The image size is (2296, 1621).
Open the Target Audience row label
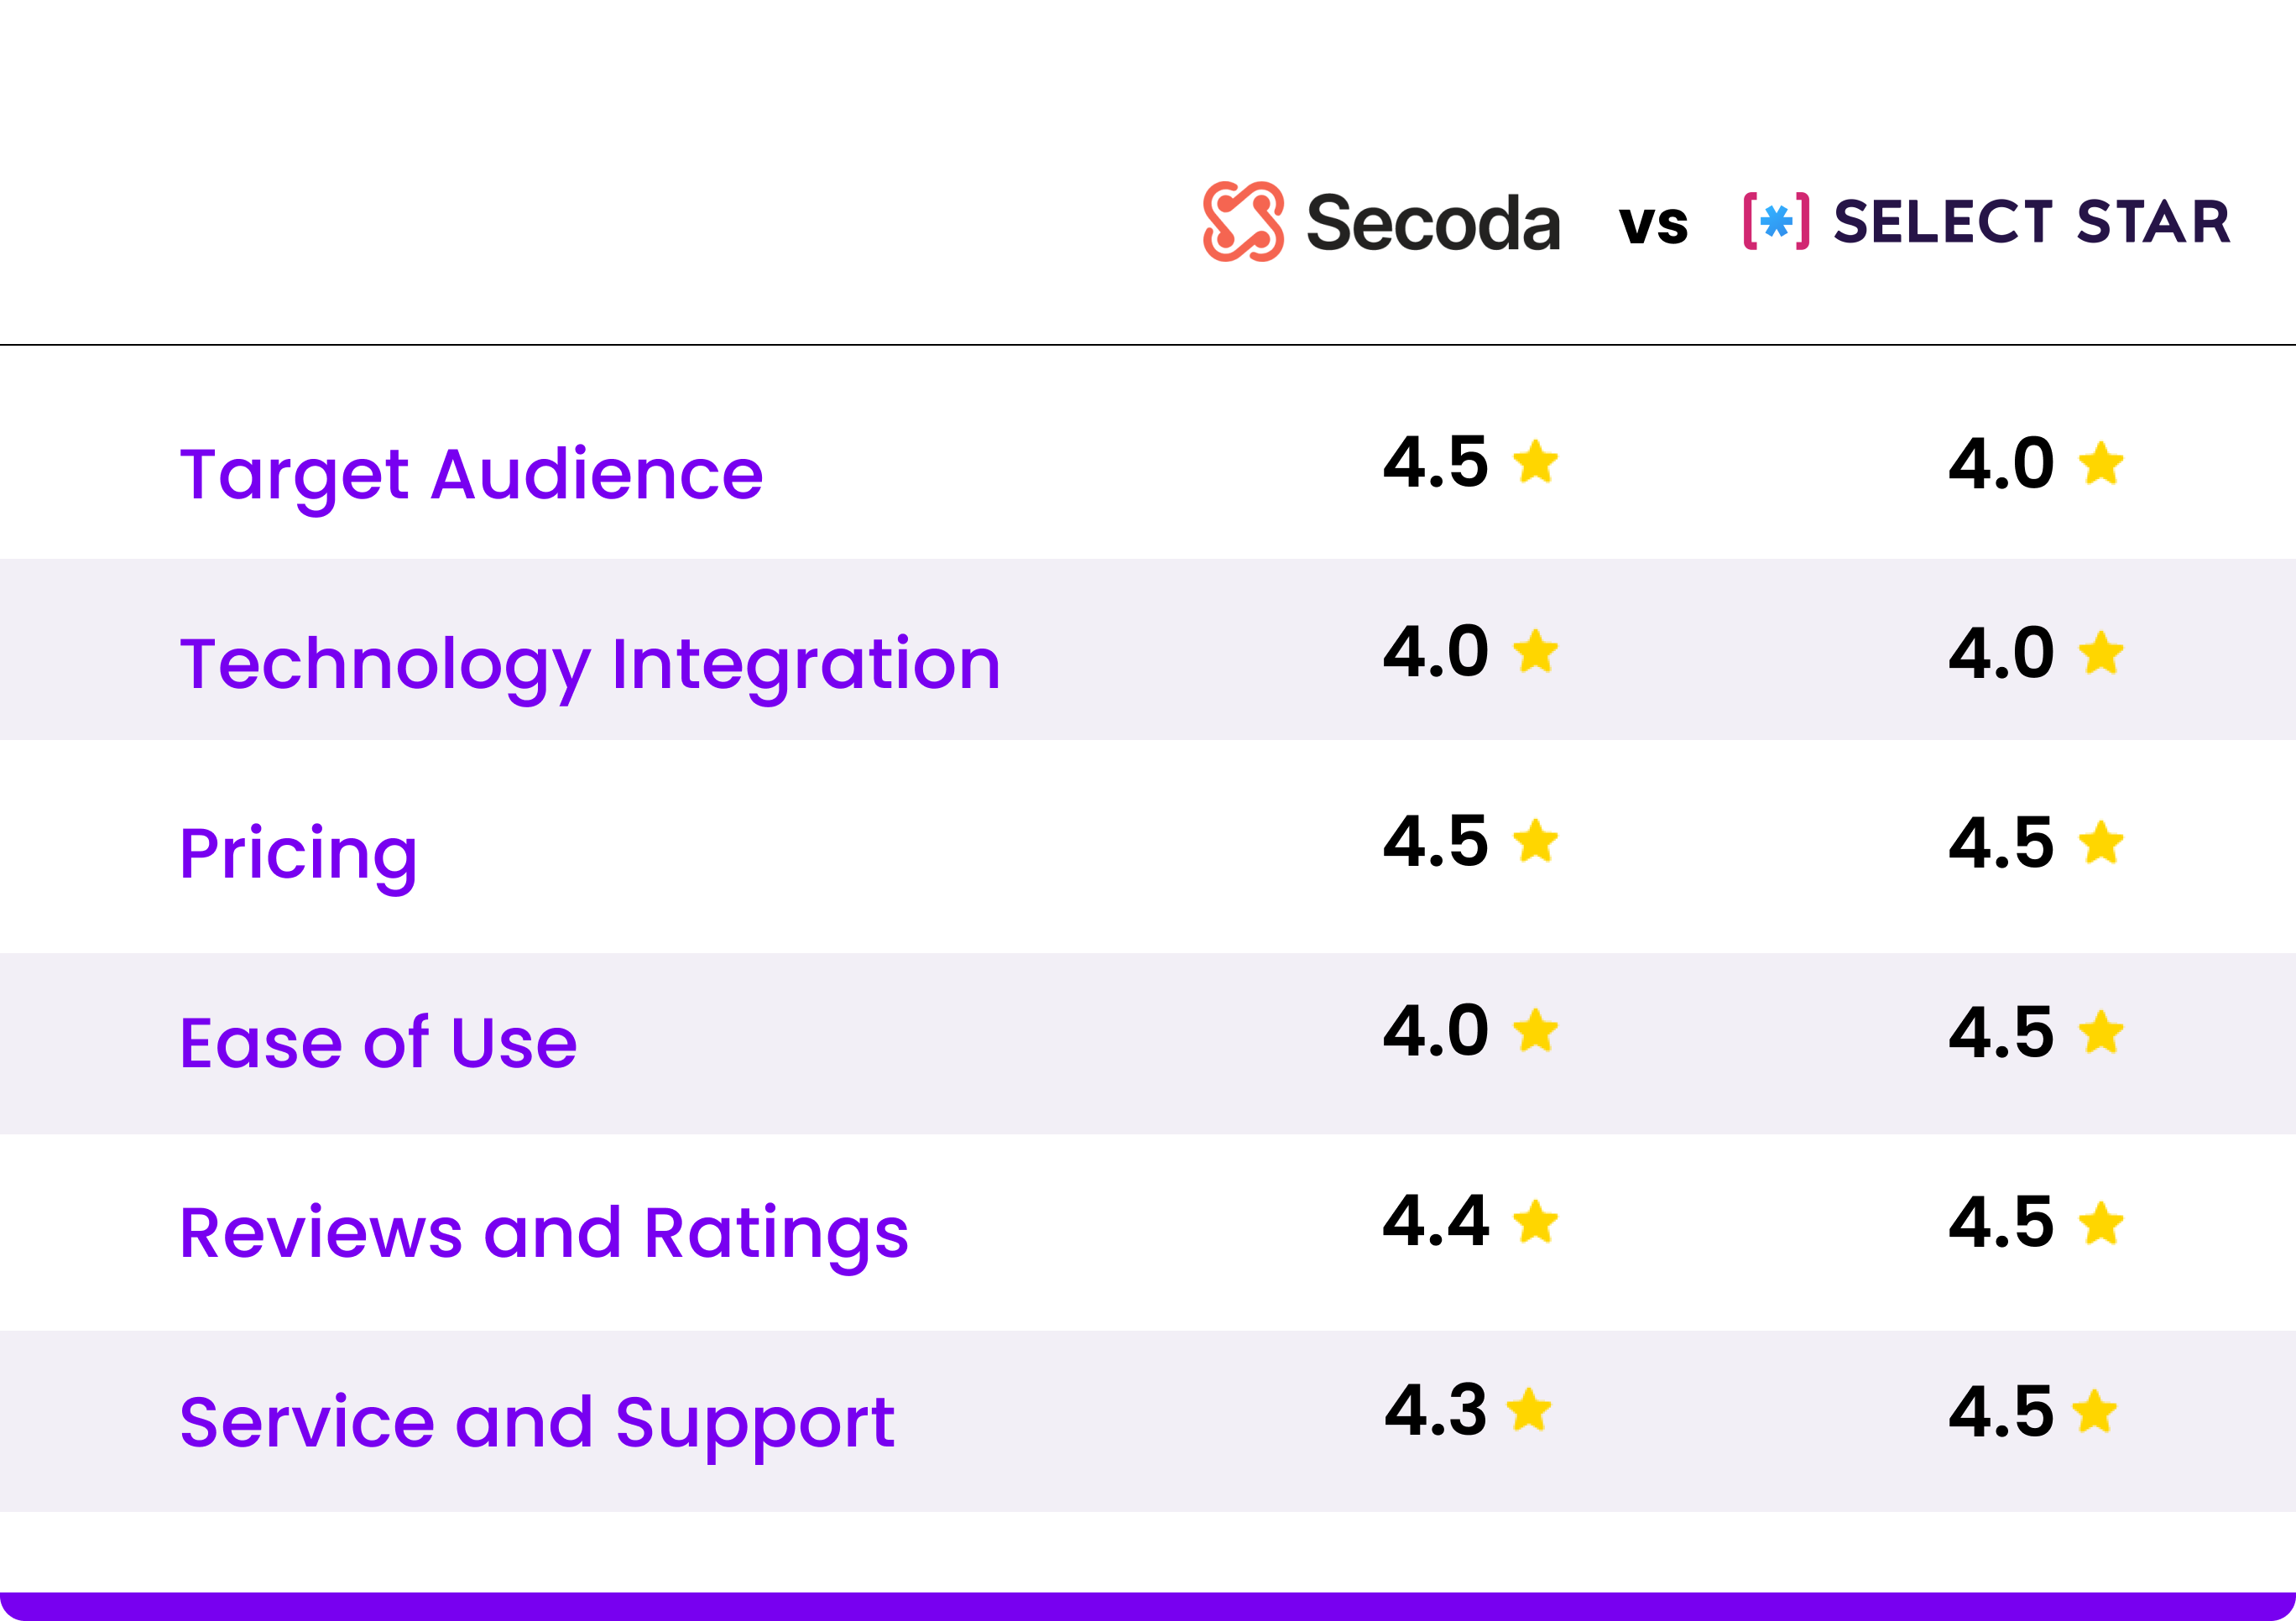click(471, 475)
